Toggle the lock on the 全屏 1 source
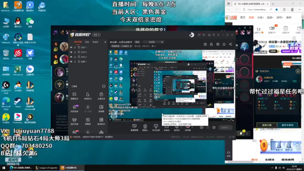304x171 pixels. click(x=75, y=62)
